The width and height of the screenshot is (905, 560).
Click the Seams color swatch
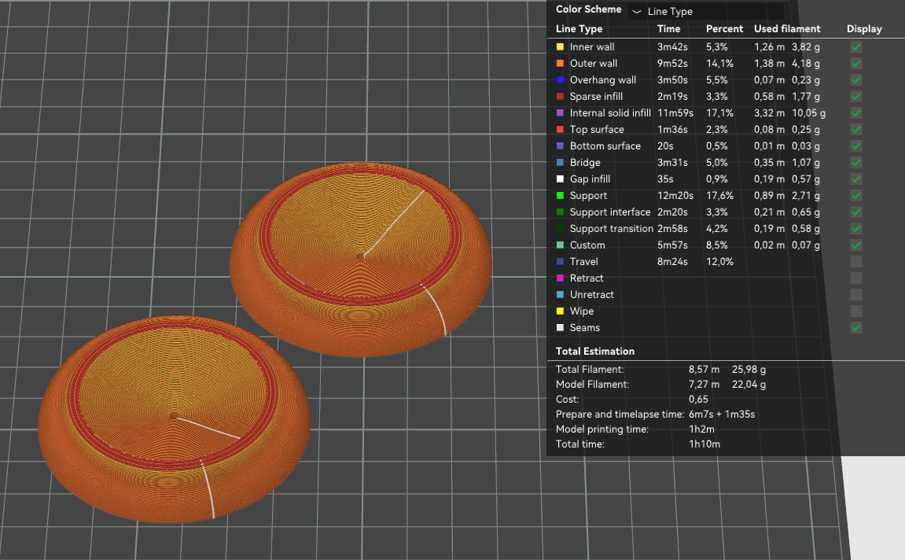pyautogui.click(x=560, y=327)
